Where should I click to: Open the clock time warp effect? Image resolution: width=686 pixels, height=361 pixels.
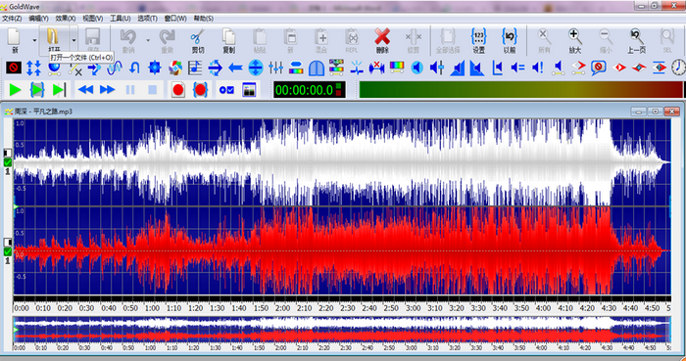pos(678,68)
